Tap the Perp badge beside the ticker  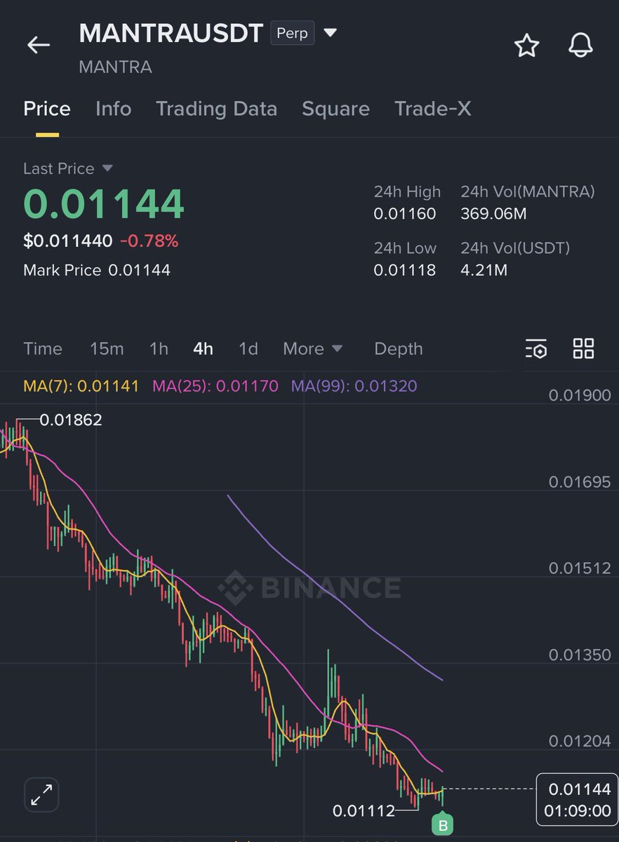coord(292,32)
